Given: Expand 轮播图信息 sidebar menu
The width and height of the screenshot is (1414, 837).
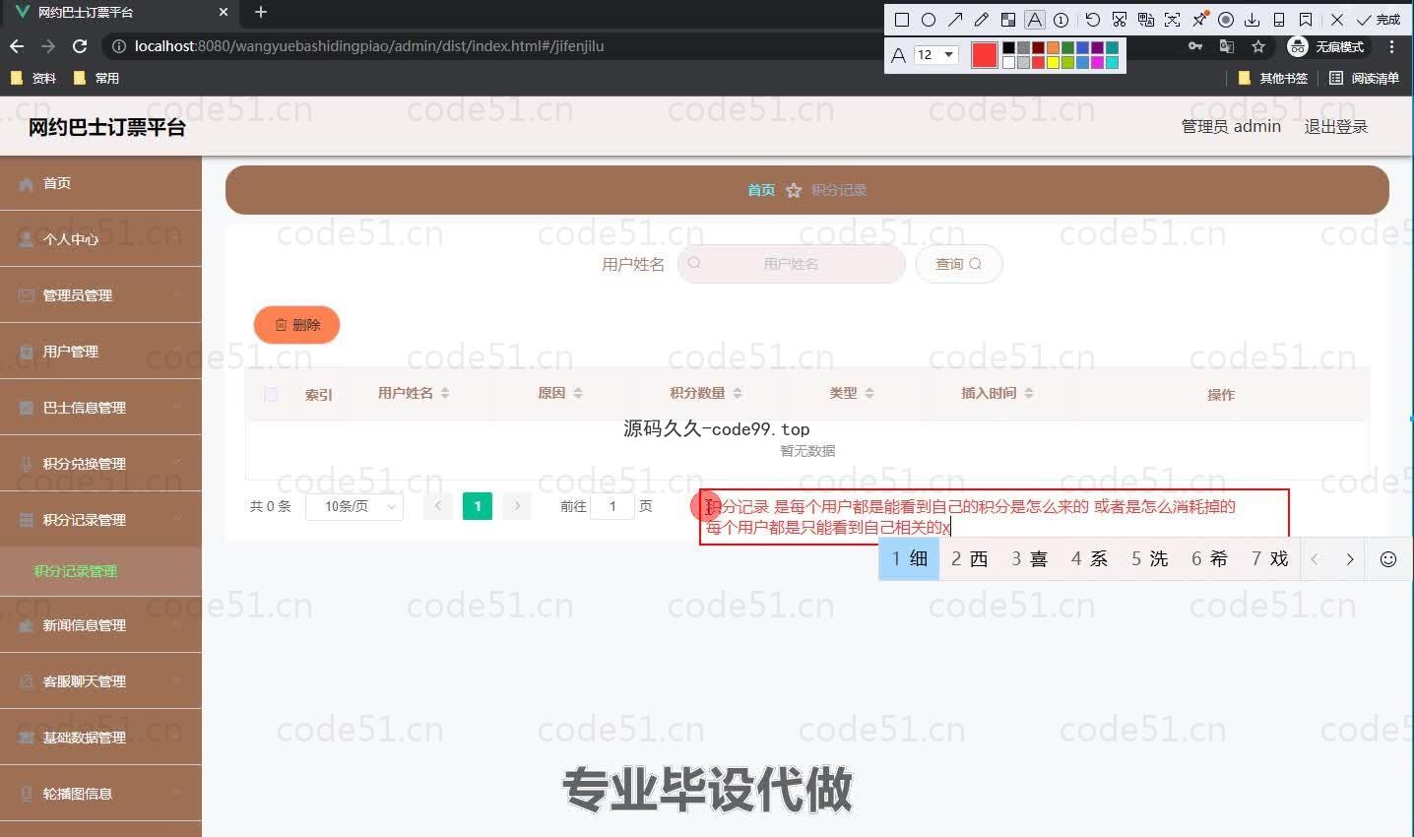Looking at the screenshot, I should coord(100,794).
